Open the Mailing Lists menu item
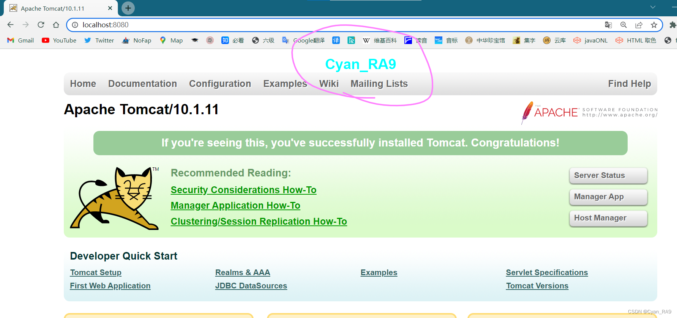Image resolution: width=677 pixels, height=318 pixels. click(379, 84)
